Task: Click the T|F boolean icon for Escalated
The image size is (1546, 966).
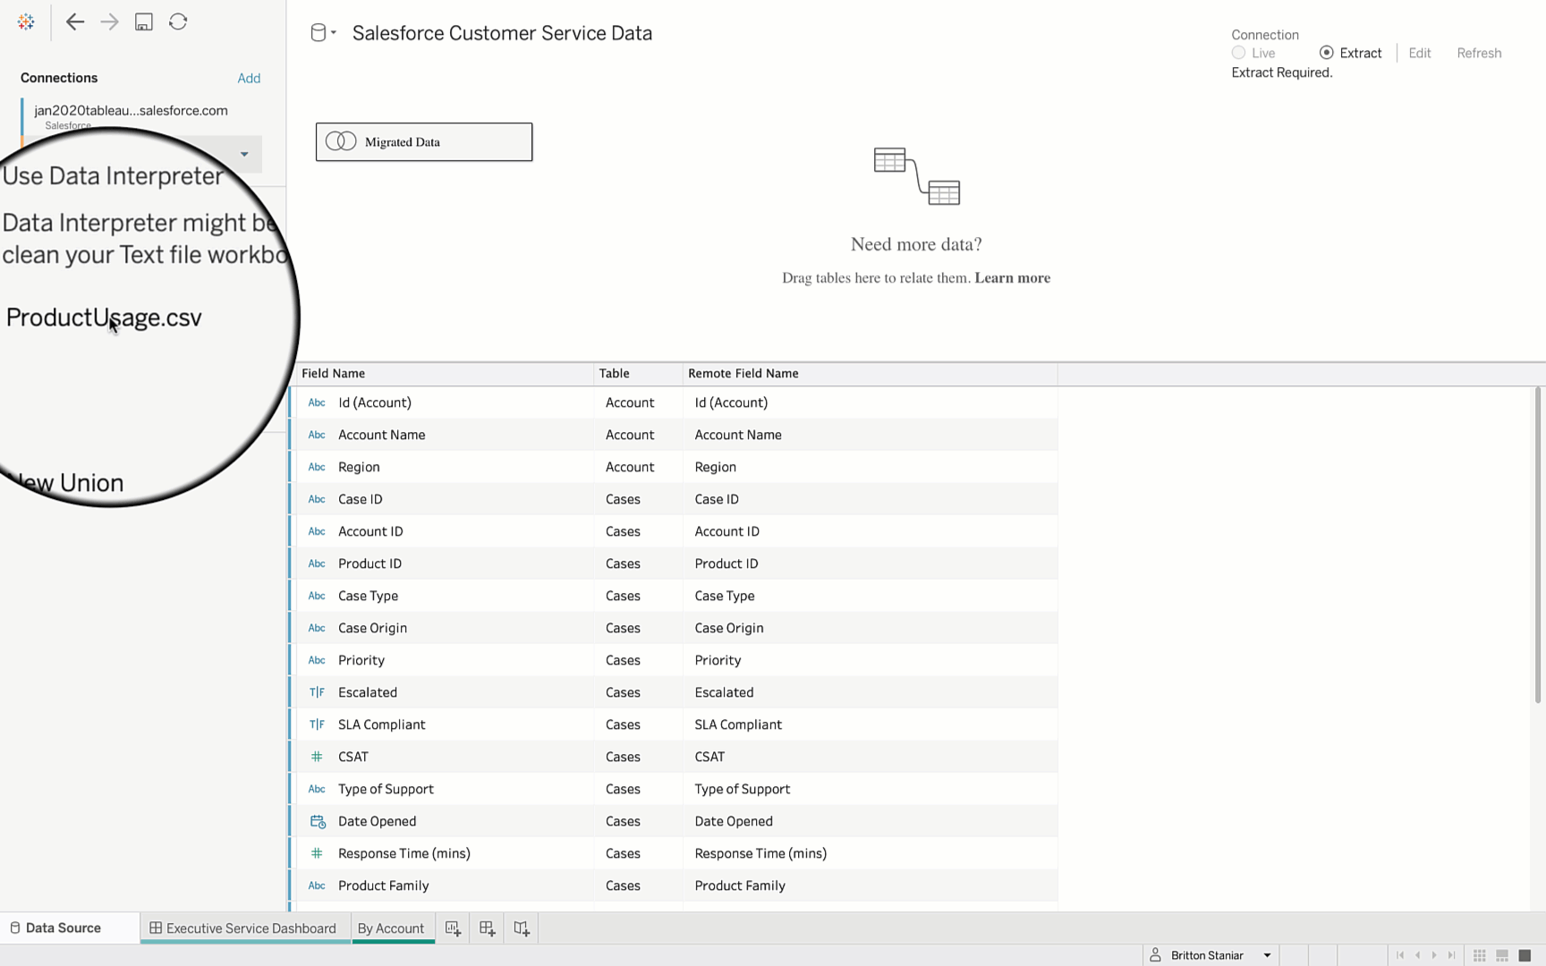Action: tap(317, 692)
